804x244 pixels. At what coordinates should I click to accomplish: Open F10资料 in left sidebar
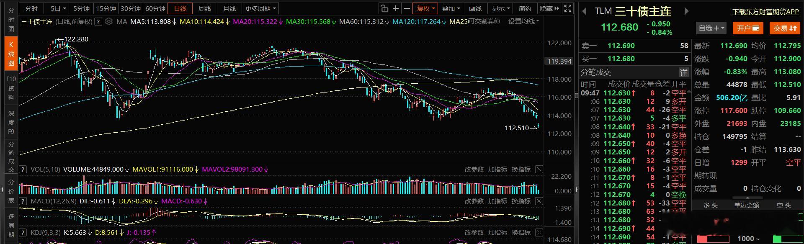click(11, 88)
